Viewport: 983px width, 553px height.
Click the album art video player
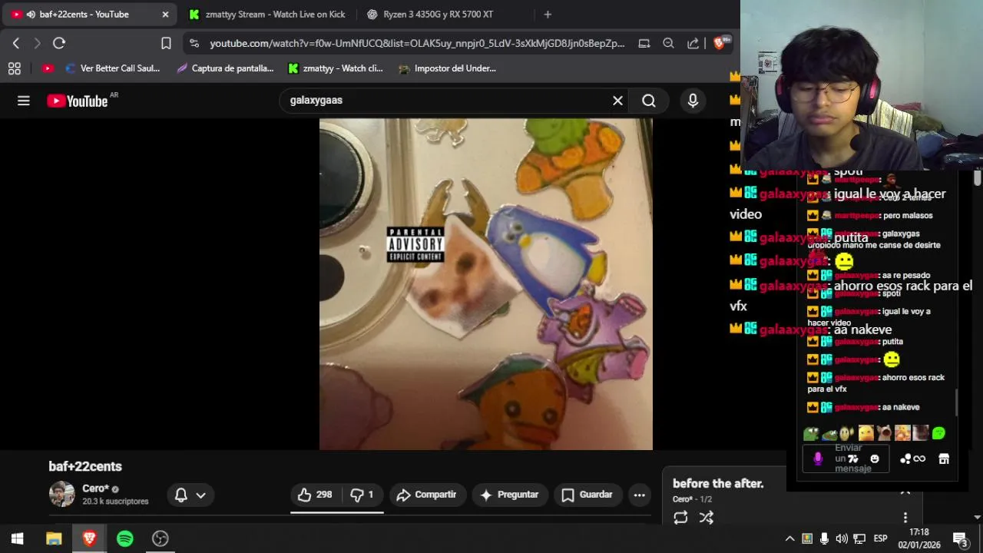tap(486, 284)
